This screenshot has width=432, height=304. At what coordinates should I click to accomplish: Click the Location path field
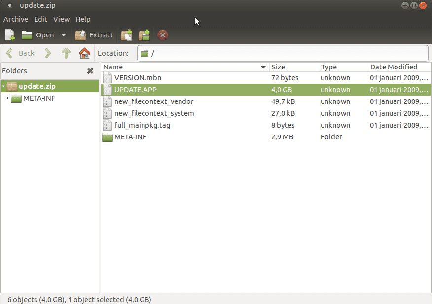tap(283, 53)
